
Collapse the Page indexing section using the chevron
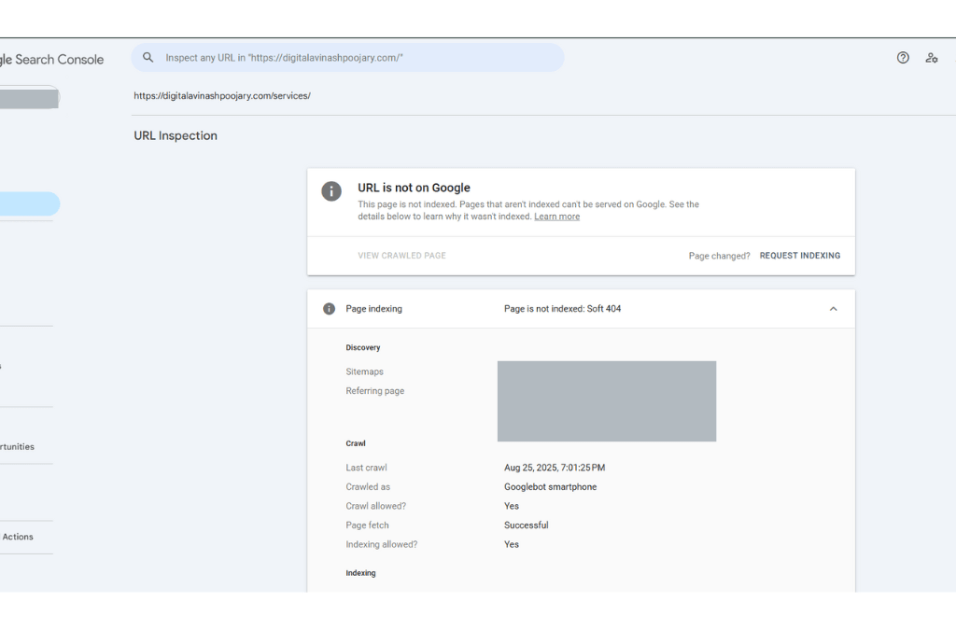[833, 308]
